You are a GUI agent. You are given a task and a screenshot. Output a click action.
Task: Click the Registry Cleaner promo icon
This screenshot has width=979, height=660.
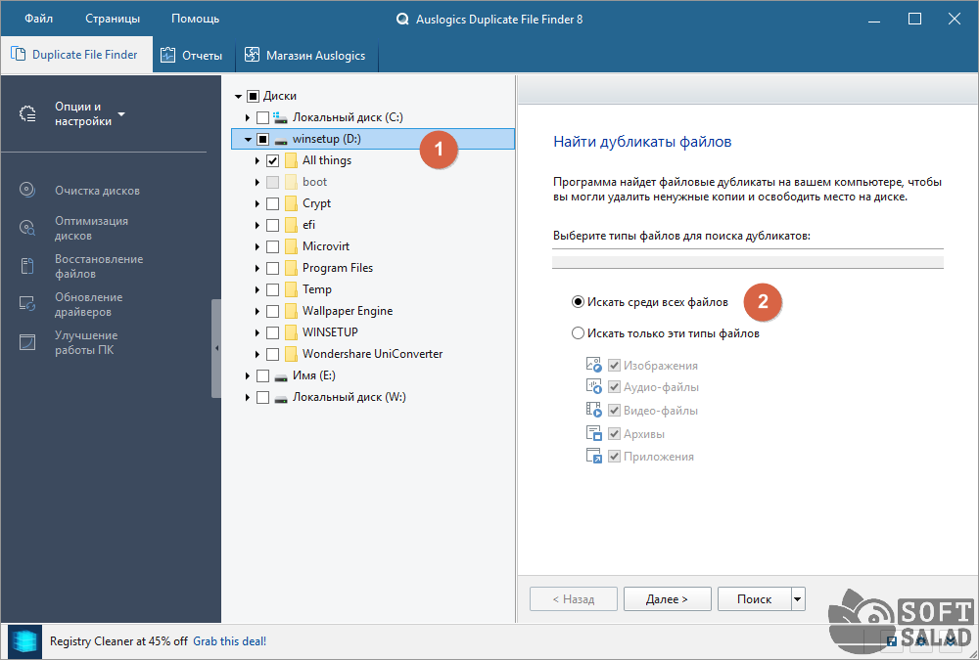coord(24,641)
